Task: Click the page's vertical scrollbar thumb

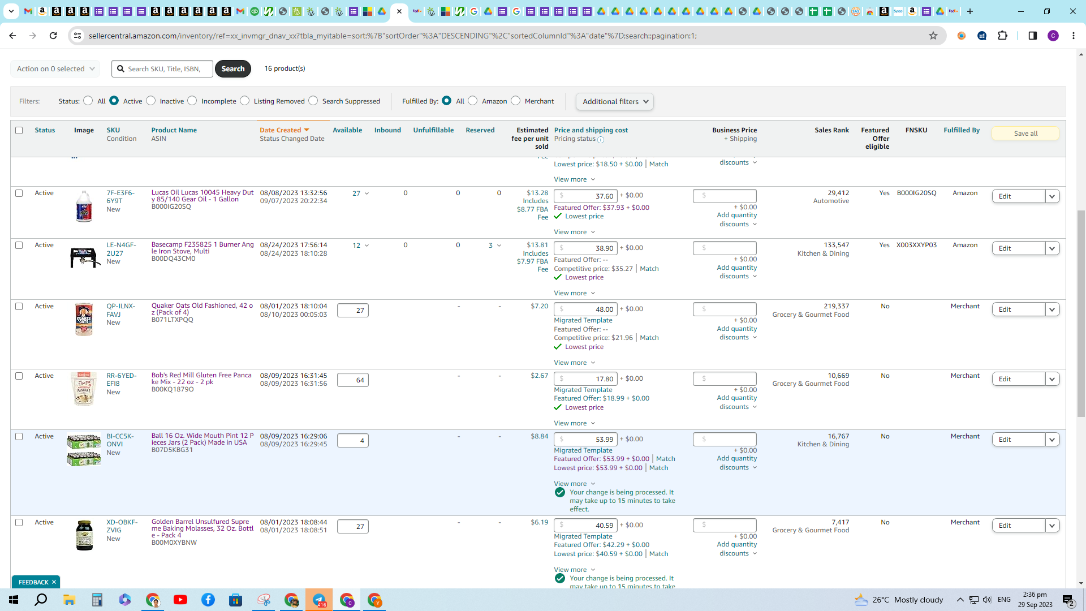Action: [x=1081, y=314]
